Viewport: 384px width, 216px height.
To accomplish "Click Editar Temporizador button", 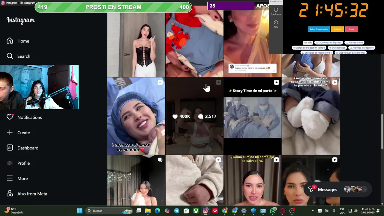I will [x=319, y=29].
